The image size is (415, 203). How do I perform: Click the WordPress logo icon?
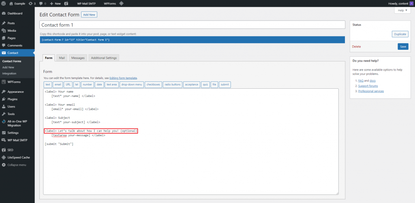(x=4, y=3)
